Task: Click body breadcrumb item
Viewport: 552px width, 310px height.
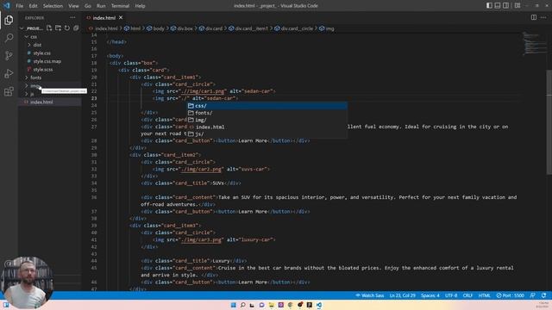Action: 155,28
